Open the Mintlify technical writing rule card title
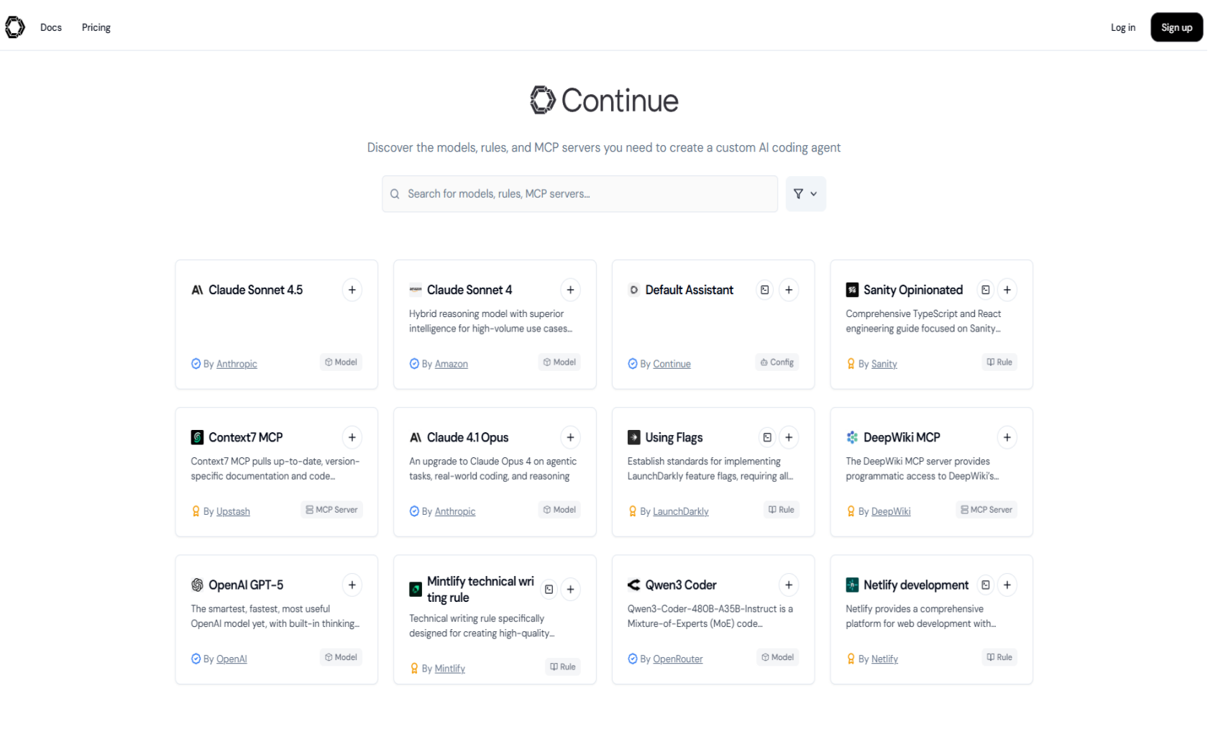The height and width of the screenshot is (755, 1208). (x=480, y=589)
